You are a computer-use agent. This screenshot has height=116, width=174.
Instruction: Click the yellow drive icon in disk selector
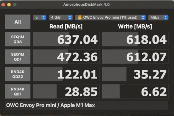tap(80, 18)
